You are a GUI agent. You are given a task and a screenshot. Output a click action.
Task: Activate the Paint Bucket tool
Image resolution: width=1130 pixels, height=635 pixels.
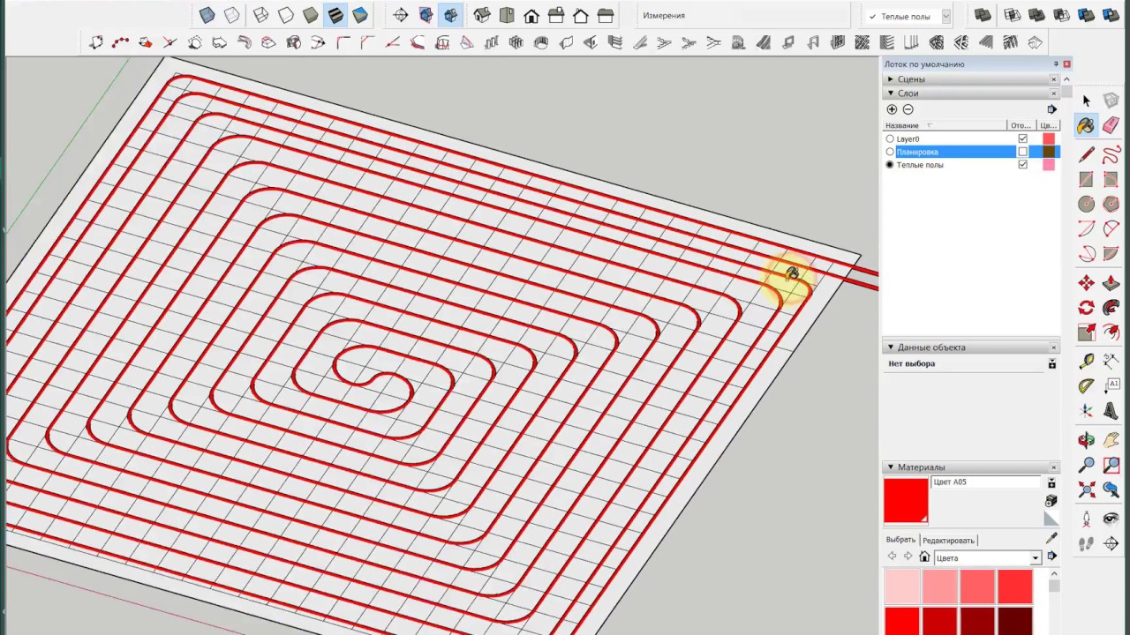(1086, 126)
